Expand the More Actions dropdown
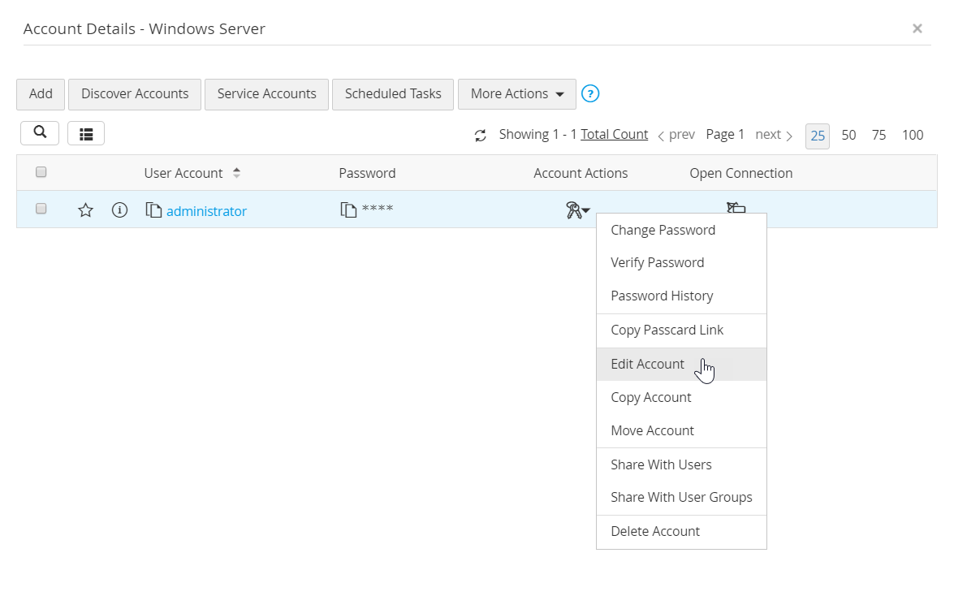Viewport: 954px width, 609px height. (x=517, y=94)
